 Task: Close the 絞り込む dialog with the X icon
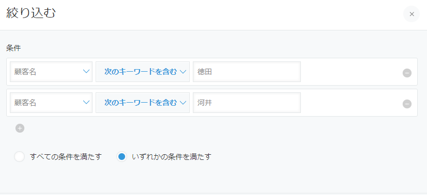tap(411, 14)
